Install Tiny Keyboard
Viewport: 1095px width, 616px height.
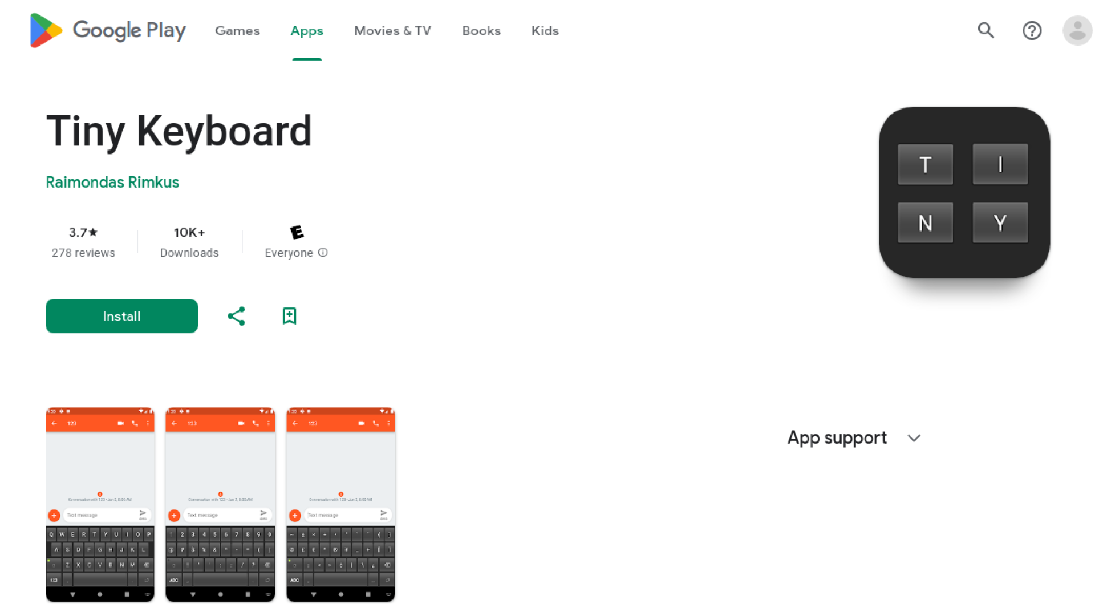121,316
